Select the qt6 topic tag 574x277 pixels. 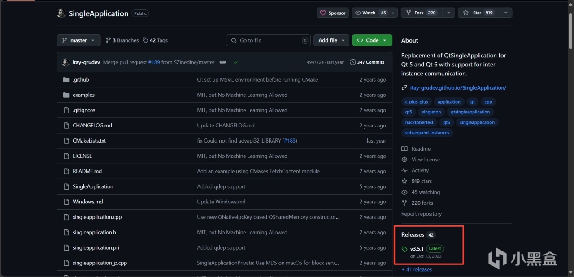point(447,122)
